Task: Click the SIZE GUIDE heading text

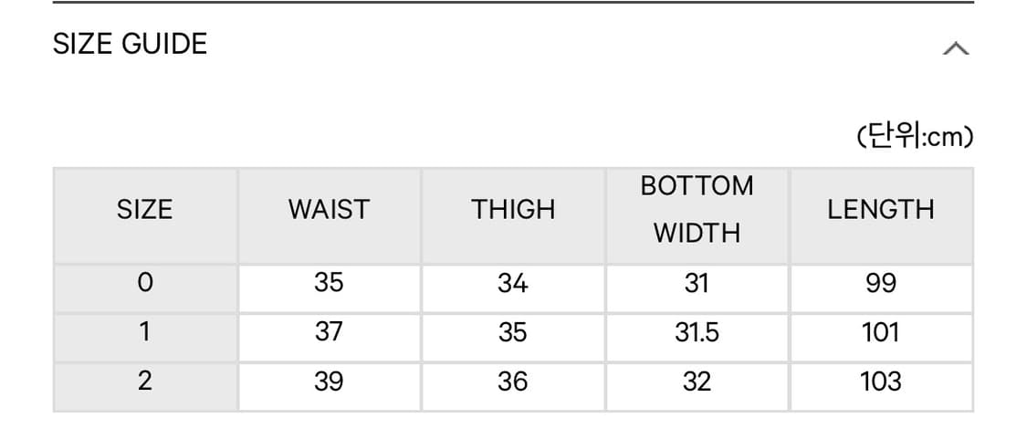Action: tap(131, 44)
